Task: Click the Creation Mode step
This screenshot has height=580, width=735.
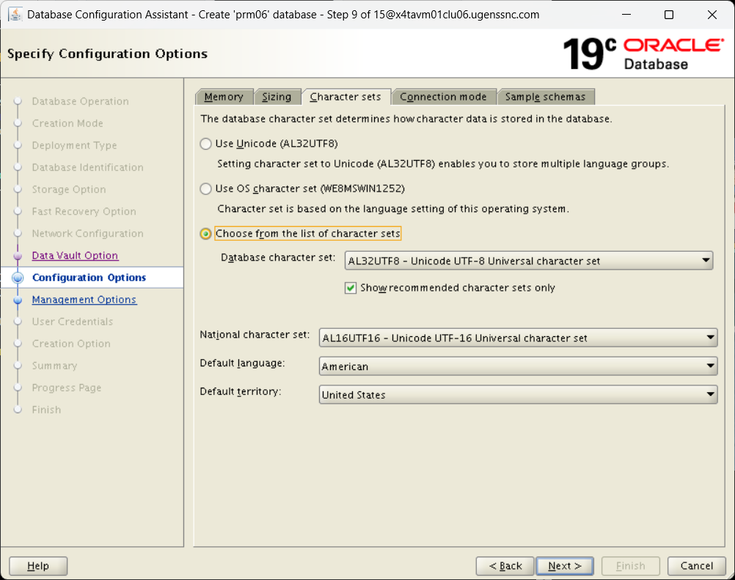Action: [67, 123]
